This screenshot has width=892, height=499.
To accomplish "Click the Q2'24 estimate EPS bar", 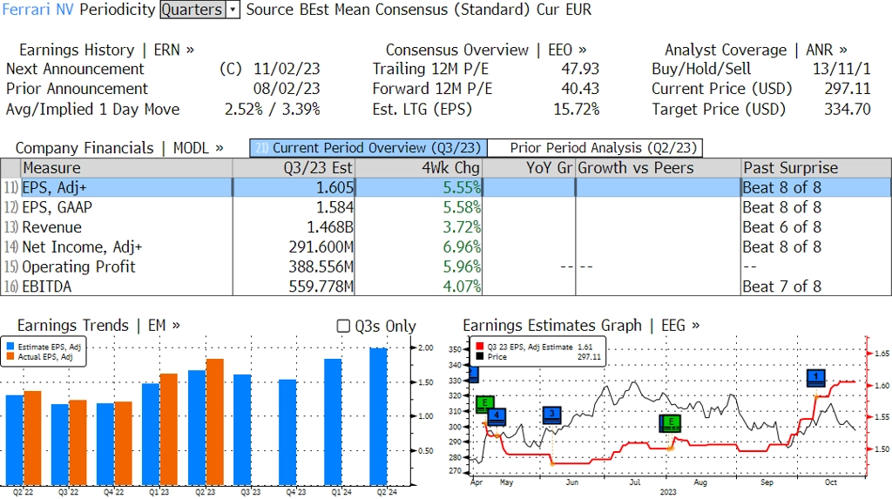I will pos(378,416).
